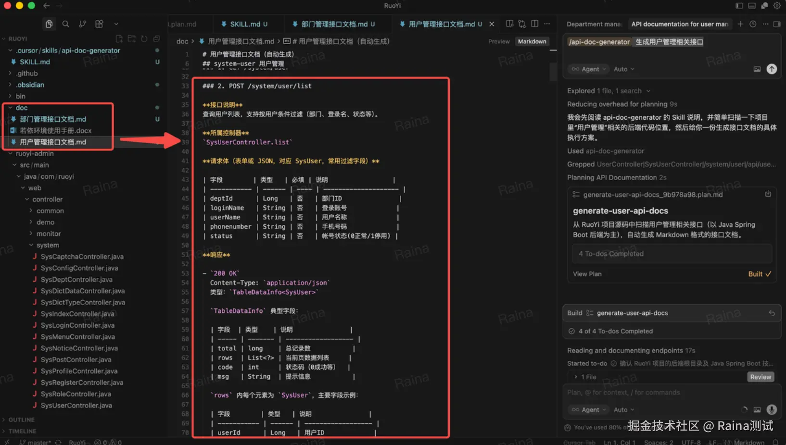Open SysLoginController.java in the tree
The image size is (786, 445).
point(77,325)
